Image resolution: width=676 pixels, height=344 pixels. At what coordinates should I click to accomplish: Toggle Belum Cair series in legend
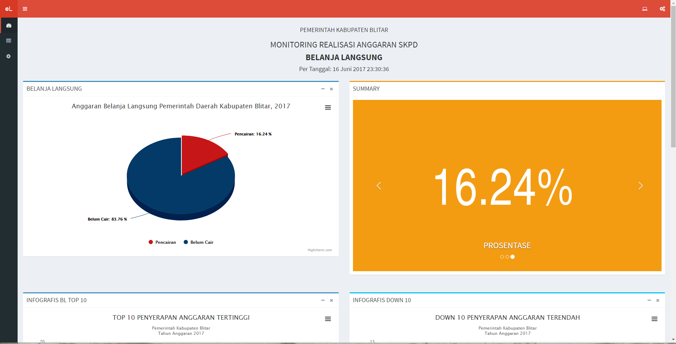click(x=199, y=242)
